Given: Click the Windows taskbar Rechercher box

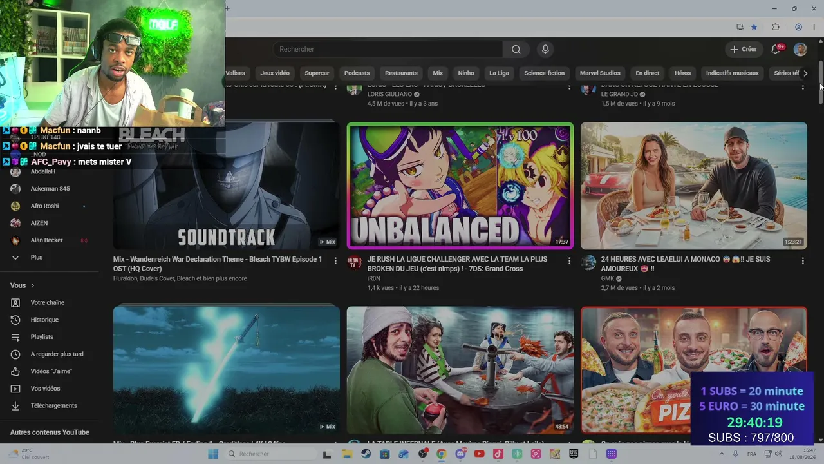Looking at the screenshot, I should coord(271,454).
